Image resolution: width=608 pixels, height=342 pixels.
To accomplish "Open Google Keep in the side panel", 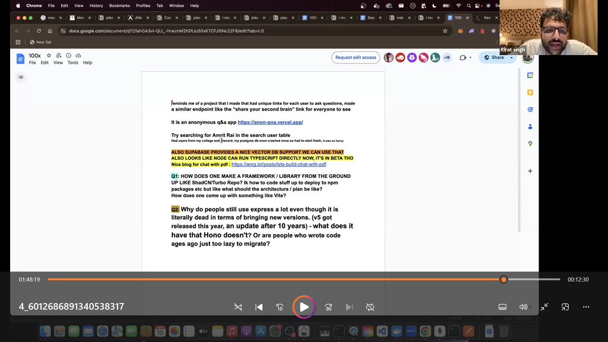I will 530,92.
